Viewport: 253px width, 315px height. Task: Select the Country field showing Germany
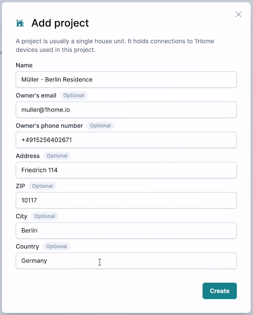click(x=126, y=260)
